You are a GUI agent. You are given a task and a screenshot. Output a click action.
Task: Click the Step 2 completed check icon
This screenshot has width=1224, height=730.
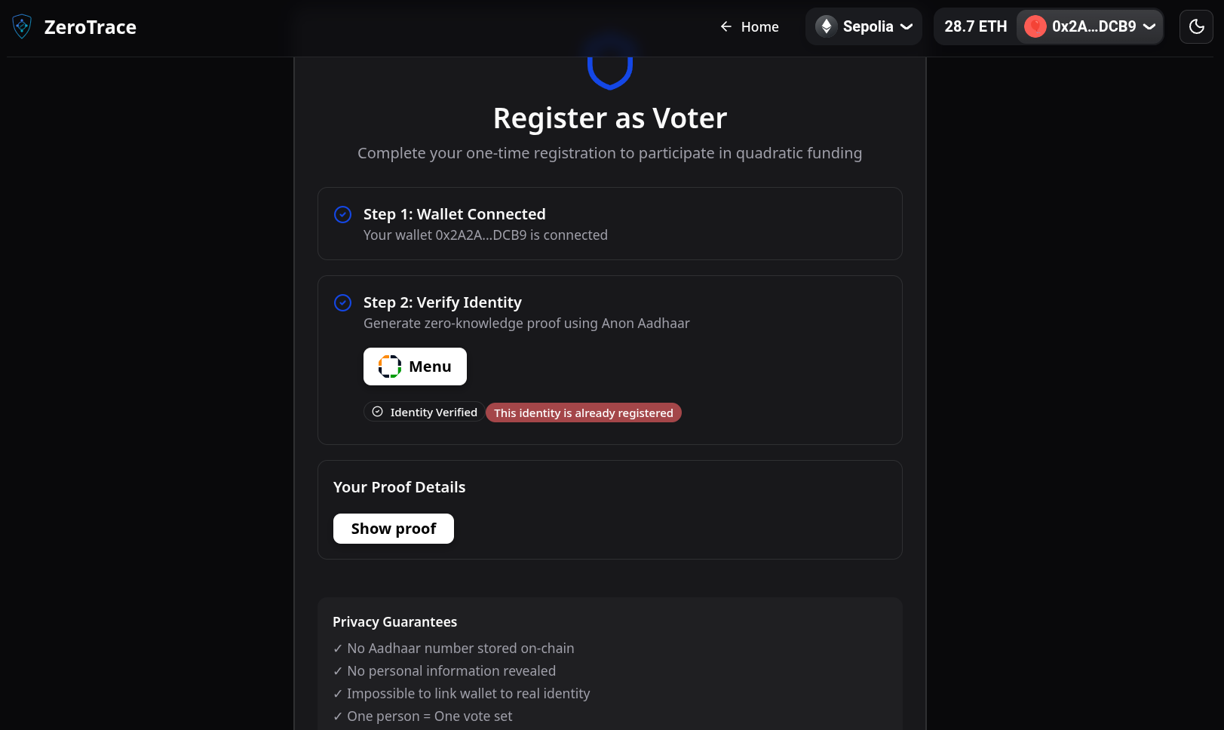[x=342, y=303]
